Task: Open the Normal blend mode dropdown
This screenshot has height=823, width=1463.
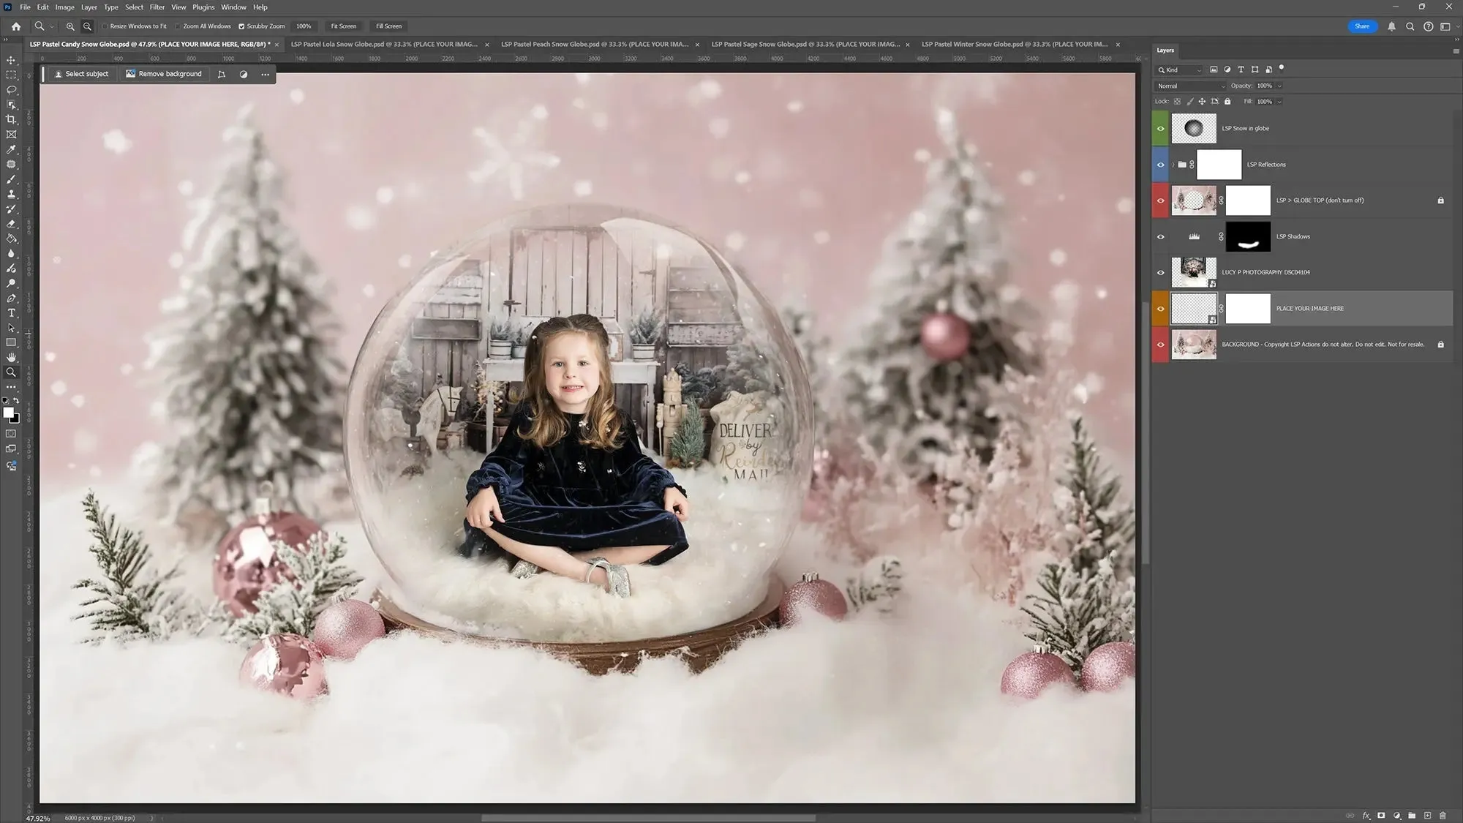Action: (x=1190, y=86)
